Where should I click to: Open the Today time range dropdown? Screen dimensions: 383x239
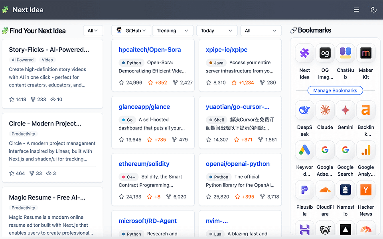217,31
